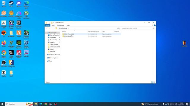This screenshot has height=106, width=190.
Task: Open the FC 24 LE folder
Action: 69,36
